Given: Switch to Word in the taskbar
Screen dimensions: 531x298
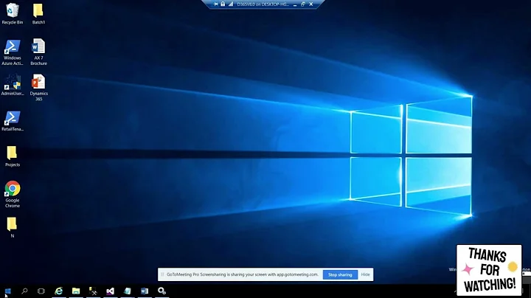Looking at the screenshot, I should click(x=145, y=291).
